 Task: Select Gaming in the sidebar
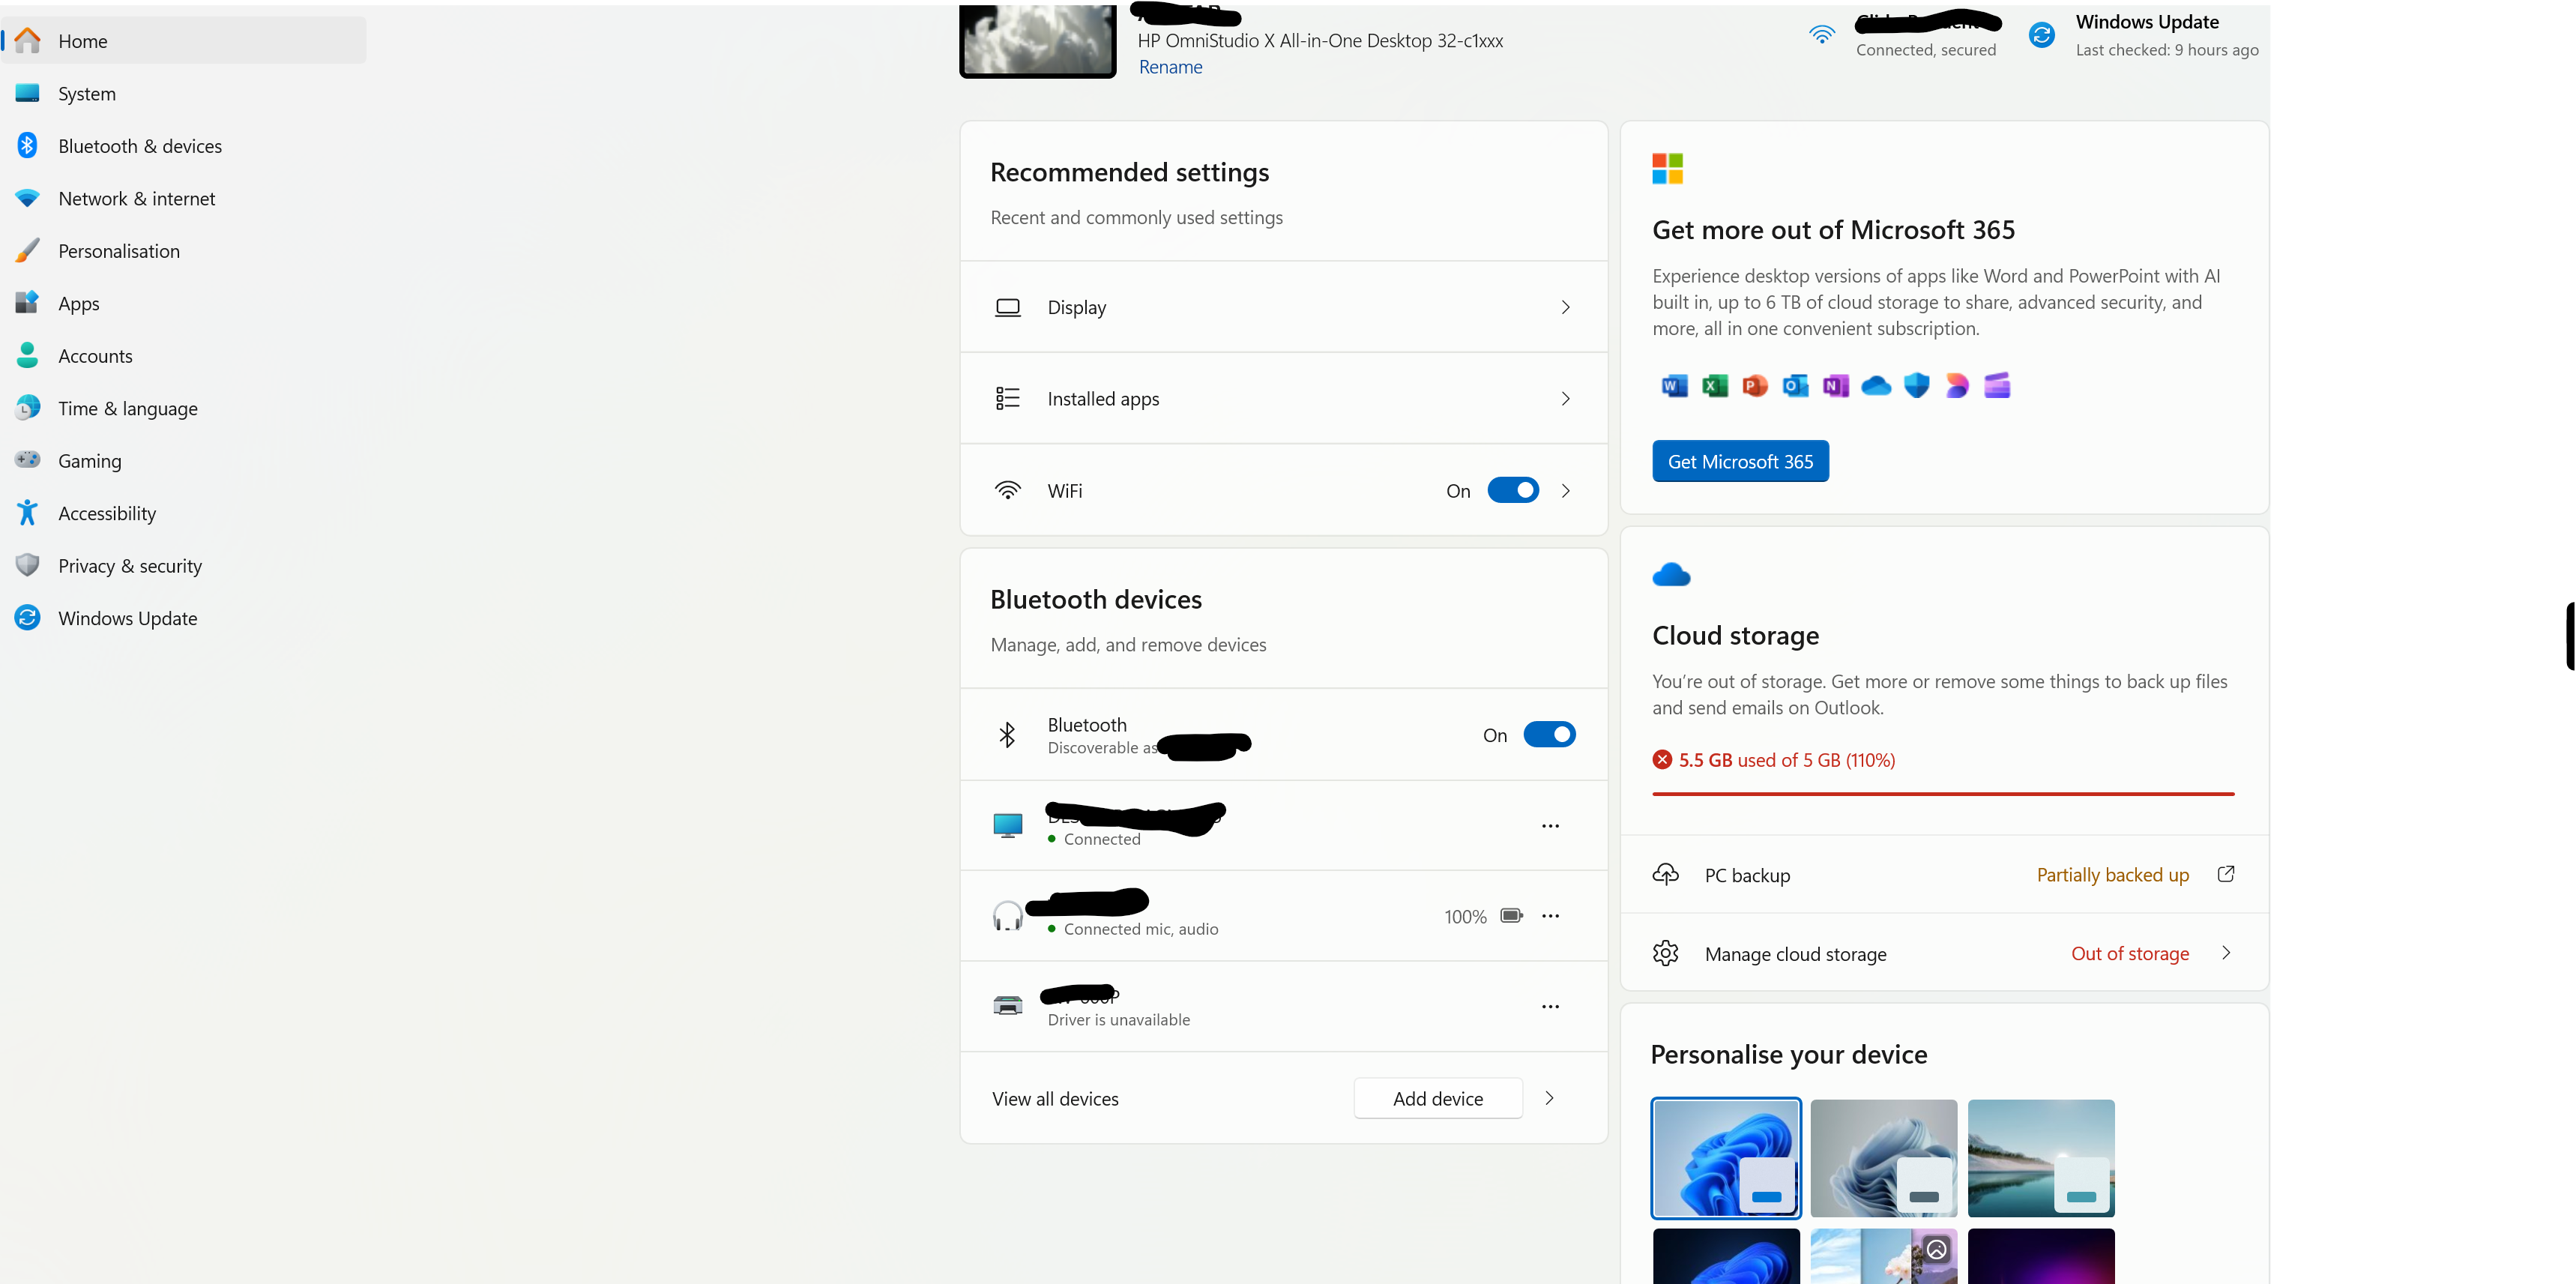[x=89, y=460]
